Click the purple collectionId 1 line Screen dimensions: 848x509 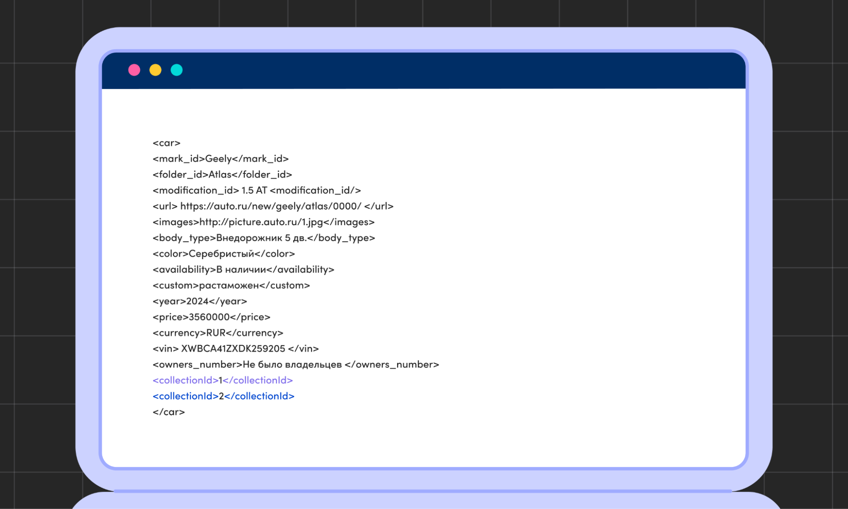pyautogui.click(x=222, y=380)
